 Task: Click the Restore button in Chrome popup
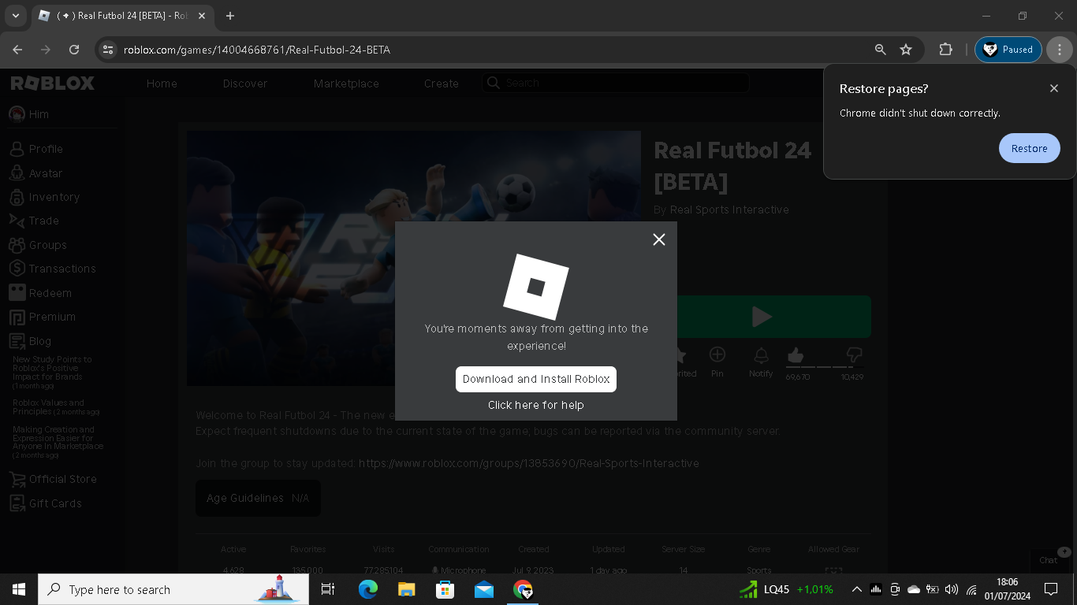[1030, 148]
